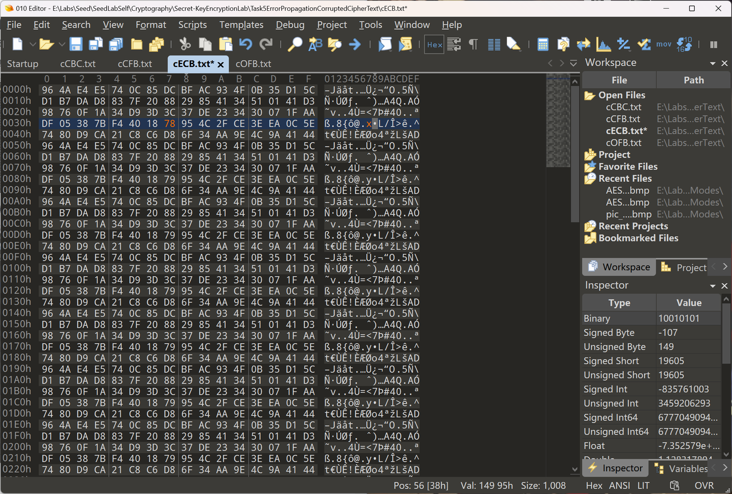Click the New file toolbar icon

point(18,44)
